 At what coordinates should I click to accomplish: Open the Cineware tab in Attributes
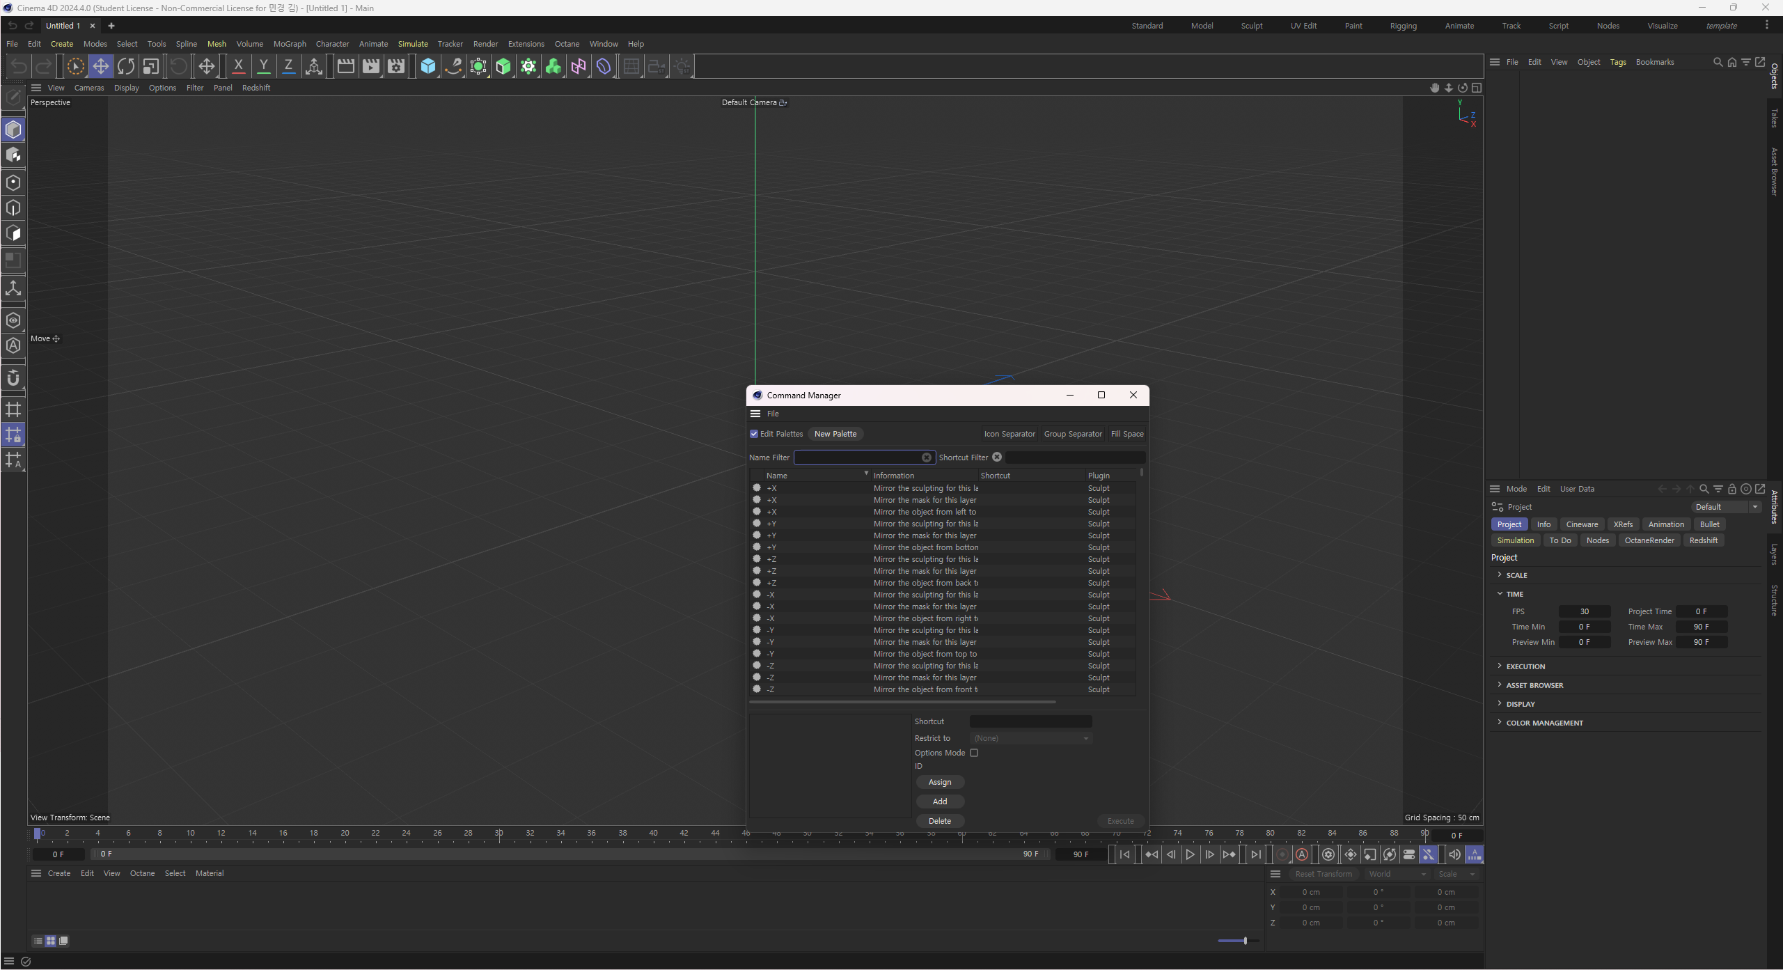(x=1582, y=524)
